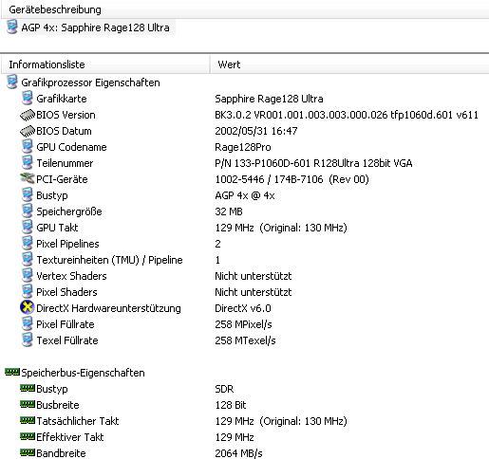Image resolution: width=489 pixels, height=459 pixels.
Task: Click the Texel Füllrate value 258 MTexel/s
Action: (x=245, y=340)
